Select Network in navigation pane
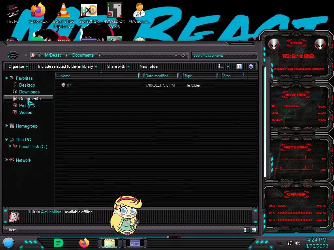 23,160
